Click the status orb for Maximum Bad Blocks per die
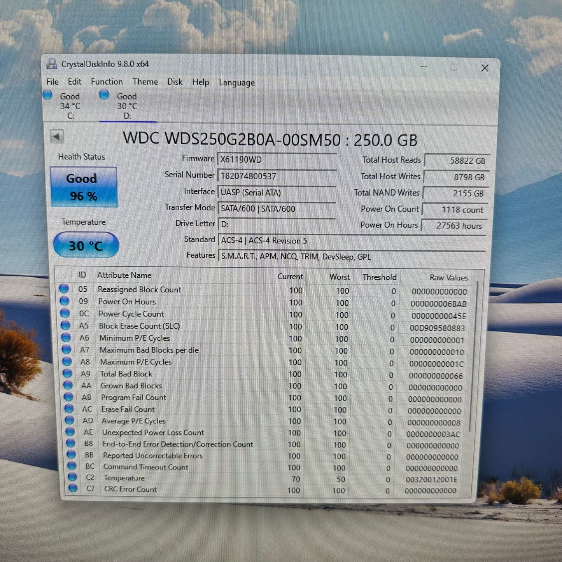 pyautogui.click(x=67, y=349)
